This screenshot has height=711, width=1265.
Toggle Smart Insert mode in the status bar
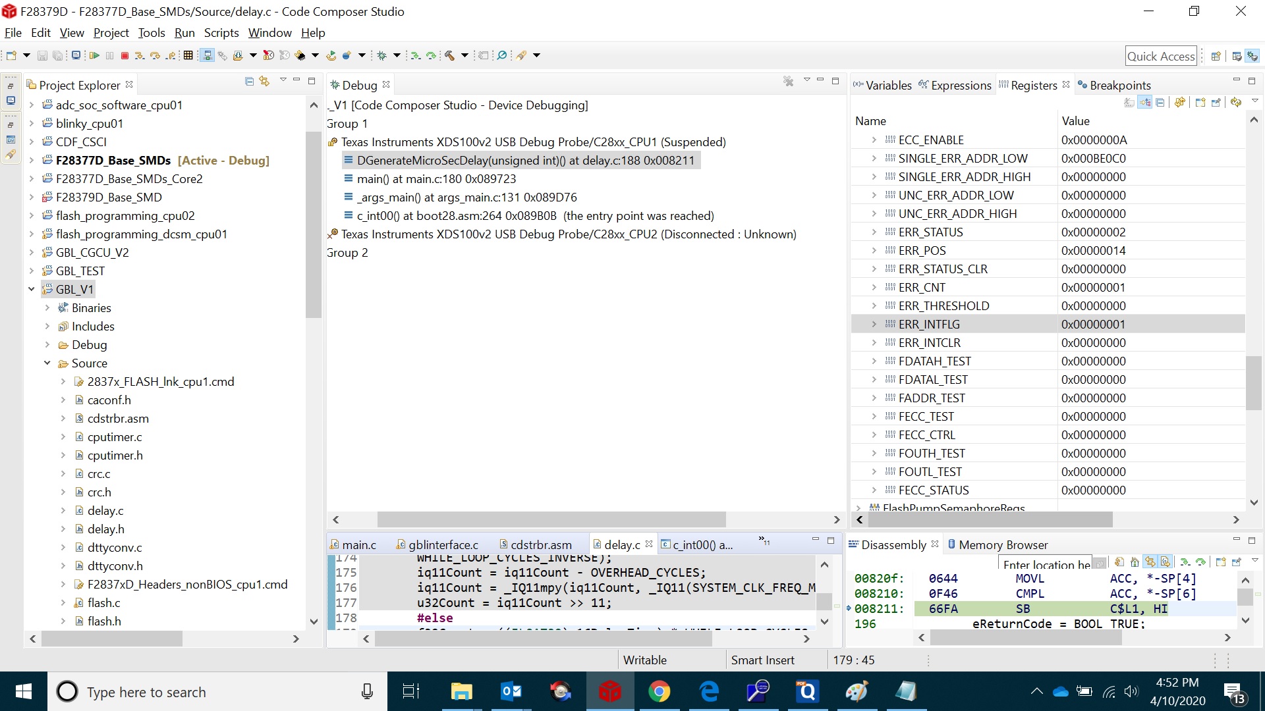pos(762,659)
